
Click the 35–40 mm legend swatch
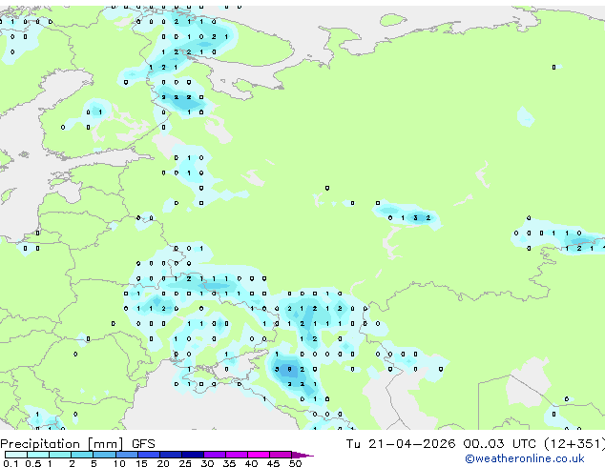236,455
